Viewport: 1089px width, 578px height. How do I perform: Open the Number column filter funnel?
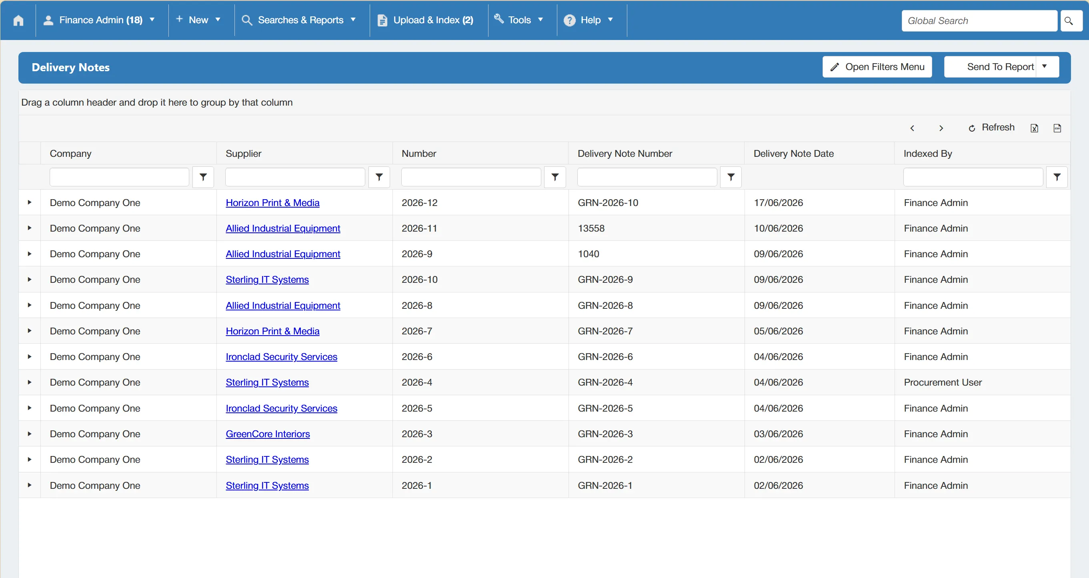pos(555,177)
